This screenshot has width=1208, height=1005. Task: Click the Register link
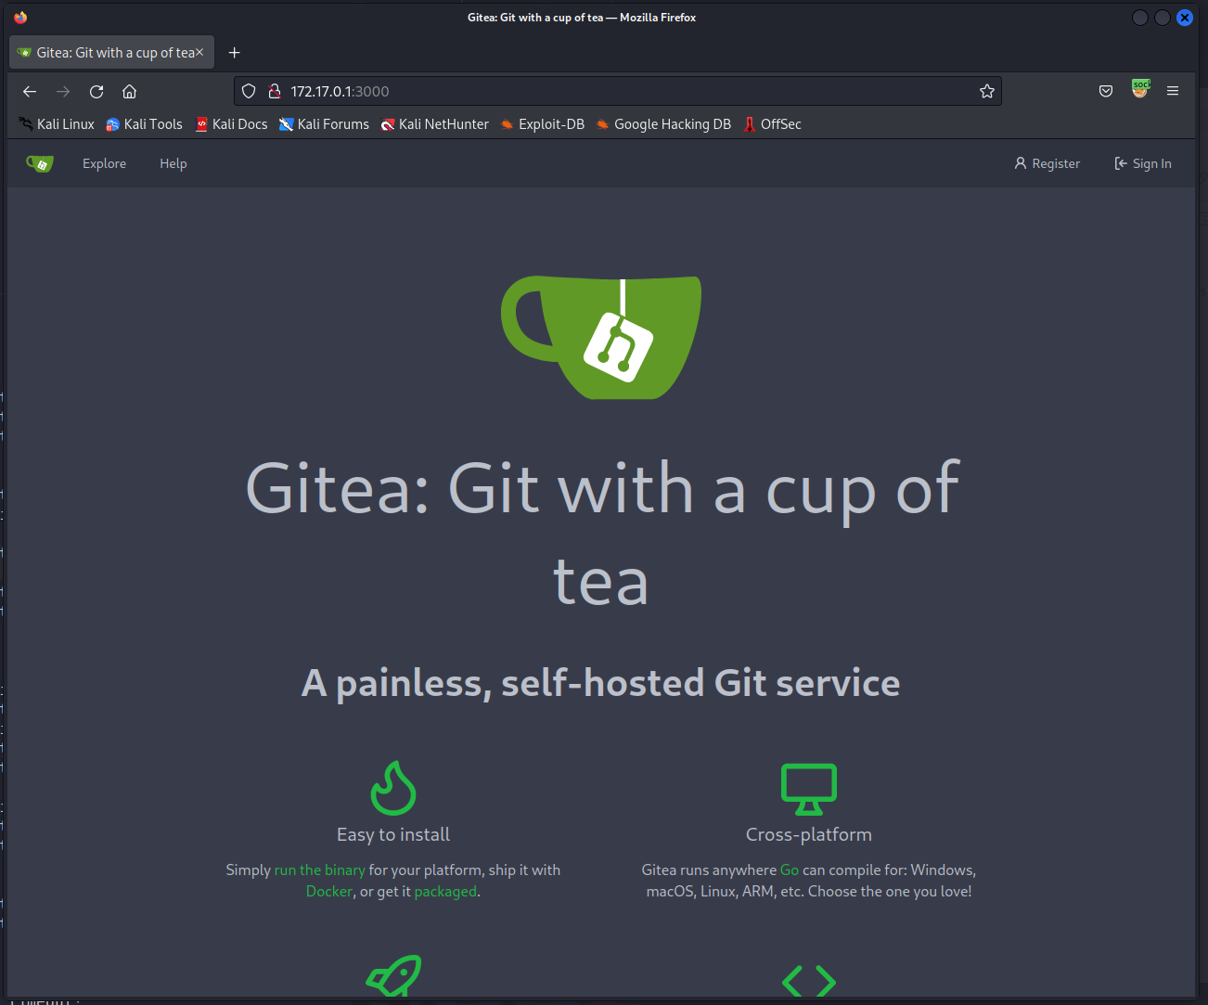(x=1047, y=163)
